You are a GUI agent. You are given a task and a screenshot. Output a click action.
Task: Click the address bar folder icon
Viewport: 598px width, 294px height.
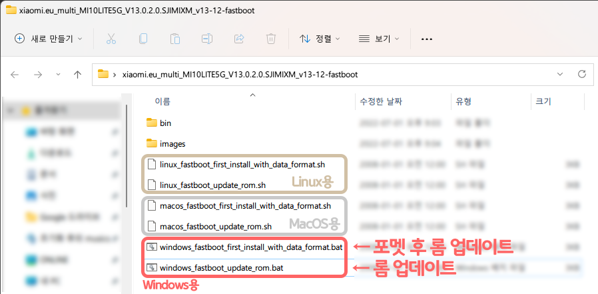103,74
